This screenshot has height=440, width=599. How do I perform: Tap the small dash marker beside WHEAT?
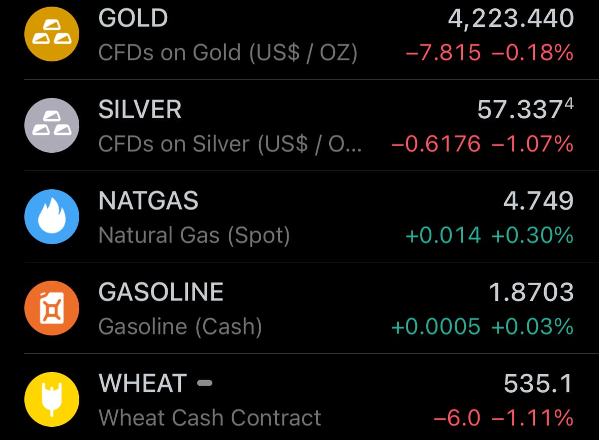click(x=204, y=383)
